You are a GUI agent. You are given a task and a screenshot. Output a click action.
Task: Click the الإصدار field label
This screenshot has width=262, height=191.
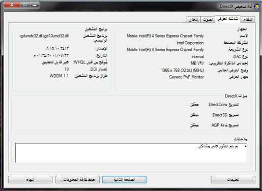tap(101, 49)
